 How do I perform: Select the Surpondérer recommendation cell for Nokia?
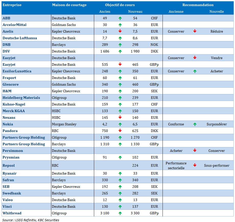[217, 124]
